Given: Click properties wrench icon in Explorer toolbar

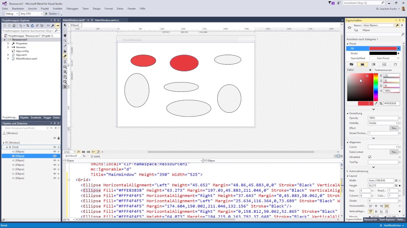Looking at the screenshot, I should pos(53,26).
